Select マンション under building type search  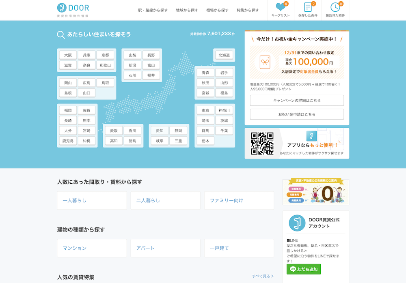click(x=92, y=248)
